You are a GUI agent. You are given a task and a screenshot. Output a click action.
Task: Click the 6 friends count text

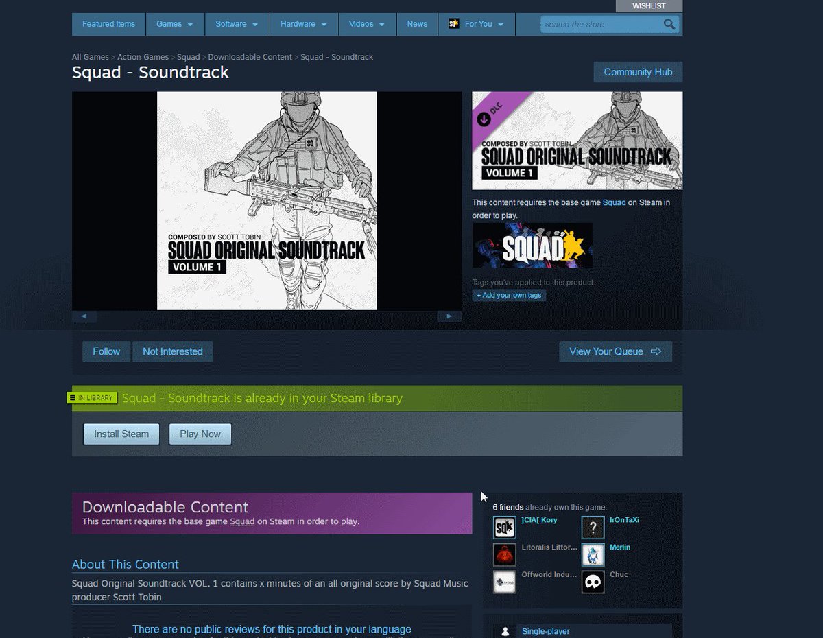click(508, 507)
